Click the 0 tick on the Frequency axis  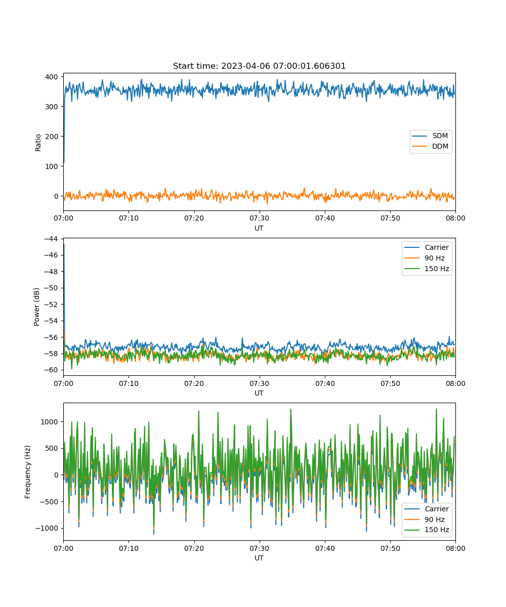click(57, 475)
